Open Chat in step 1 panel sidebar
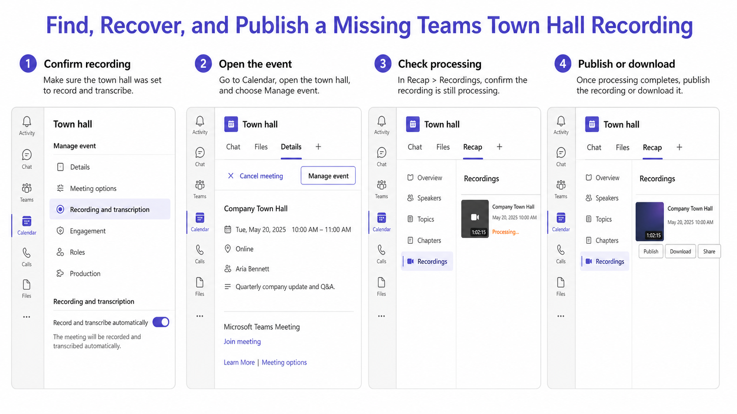The height and width of the screenshot is (414, 737). tap(27, 159)
